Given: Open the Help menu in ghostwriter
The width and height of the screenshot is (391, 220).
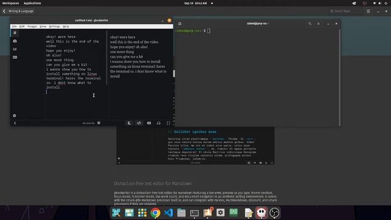Looking at the screenshot, I should [x=66, y=26].
